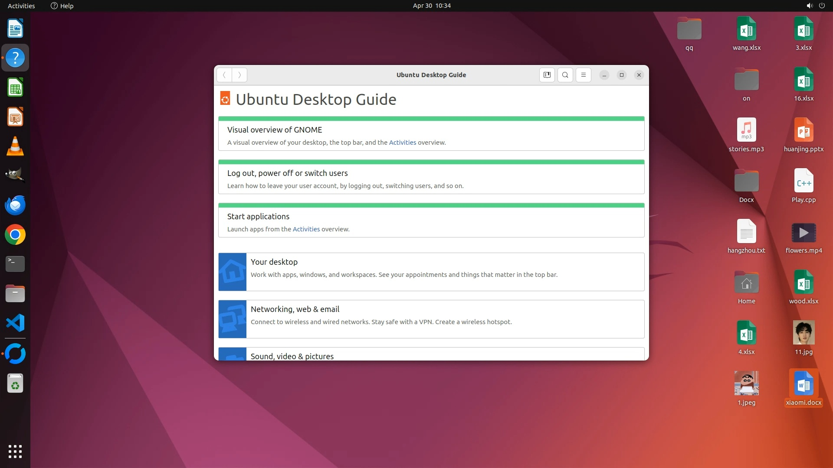
Task: Go back using the left arrow button
Action: (224, 75)
